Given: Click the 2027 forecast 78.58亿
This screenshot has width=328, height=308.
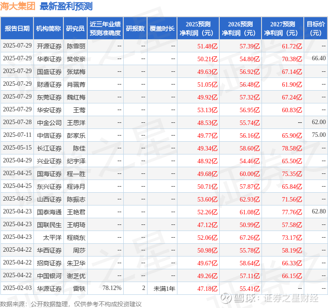Looking at the screenshot, I should (292, 148).
